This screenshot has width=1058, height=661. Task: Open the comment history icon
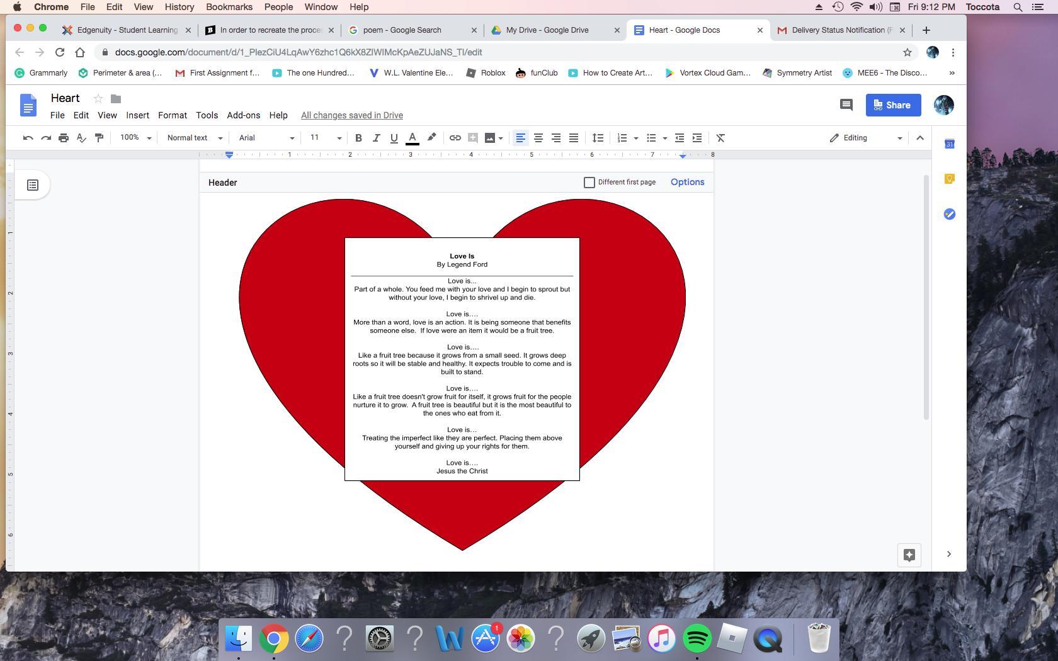tap(846, 105)
